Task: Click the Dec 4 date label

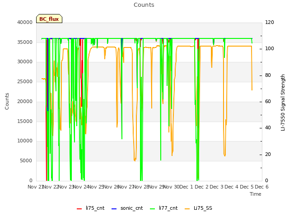Action: (232, 187)
